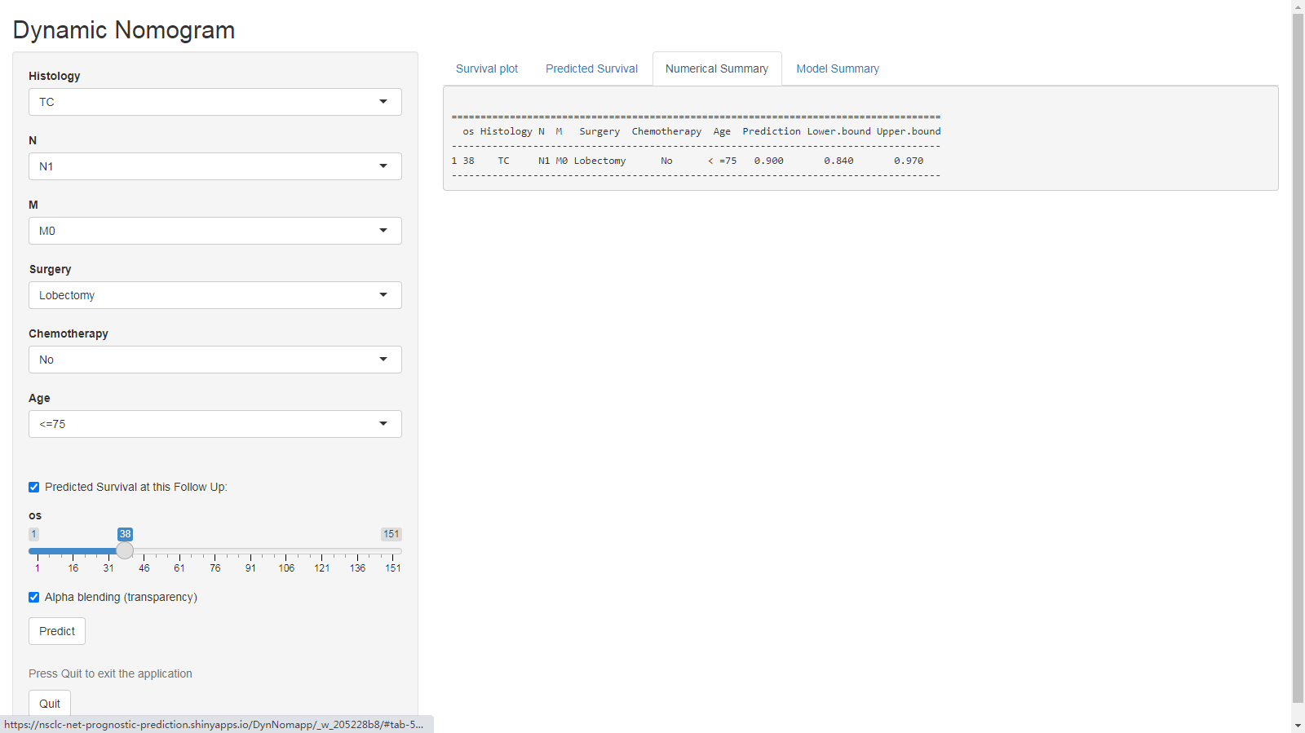Open the Surgery dropdown showing Lobectomy
The width and height of the screenshot is (1305, 733).
[x=215, y=295]
